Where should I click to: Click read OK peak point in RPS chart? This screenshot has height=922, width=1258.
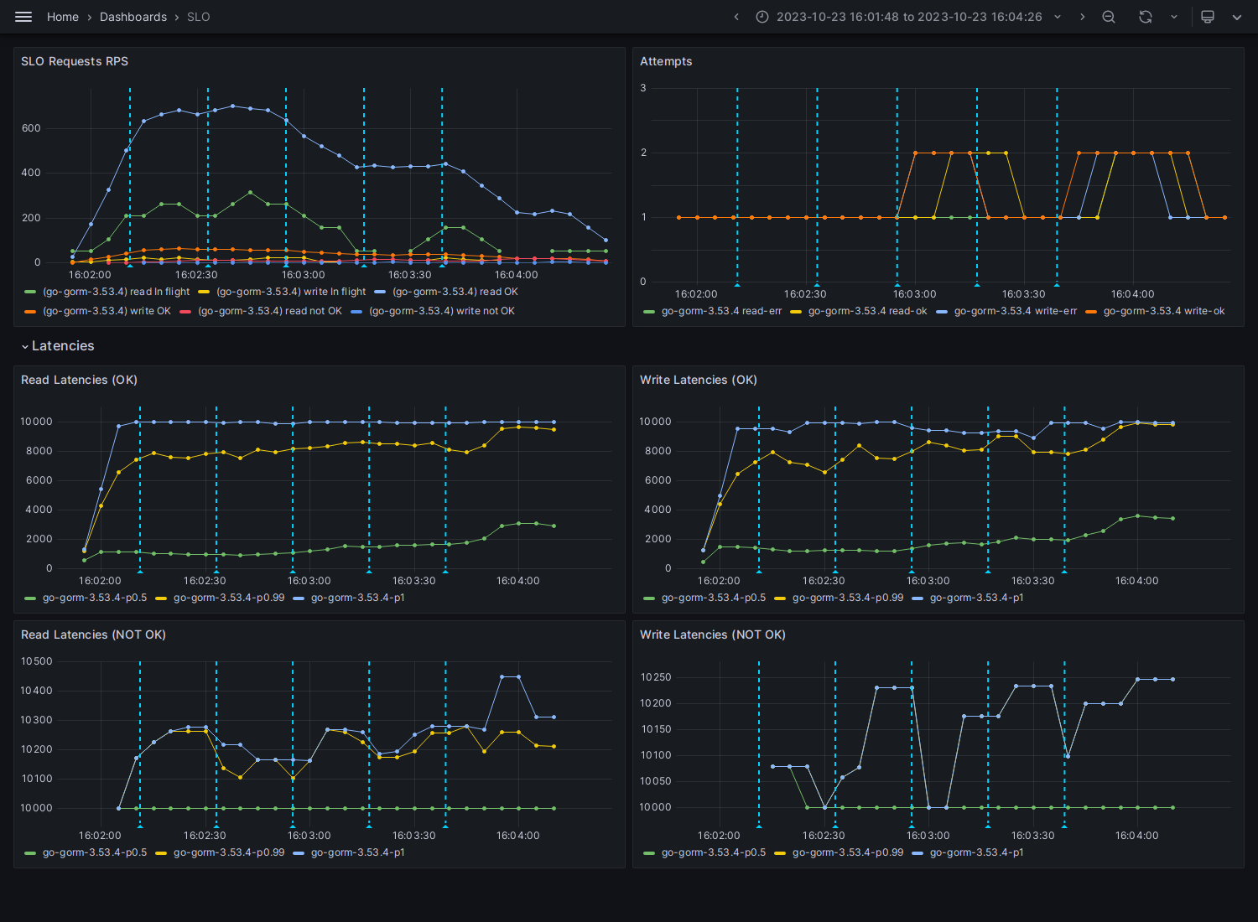pos(233,106)
